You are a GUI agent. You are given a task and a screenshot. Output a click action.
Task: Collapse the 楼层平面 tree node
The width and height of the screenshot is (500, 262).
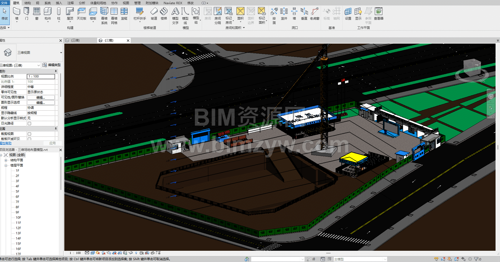coord(6,165)
